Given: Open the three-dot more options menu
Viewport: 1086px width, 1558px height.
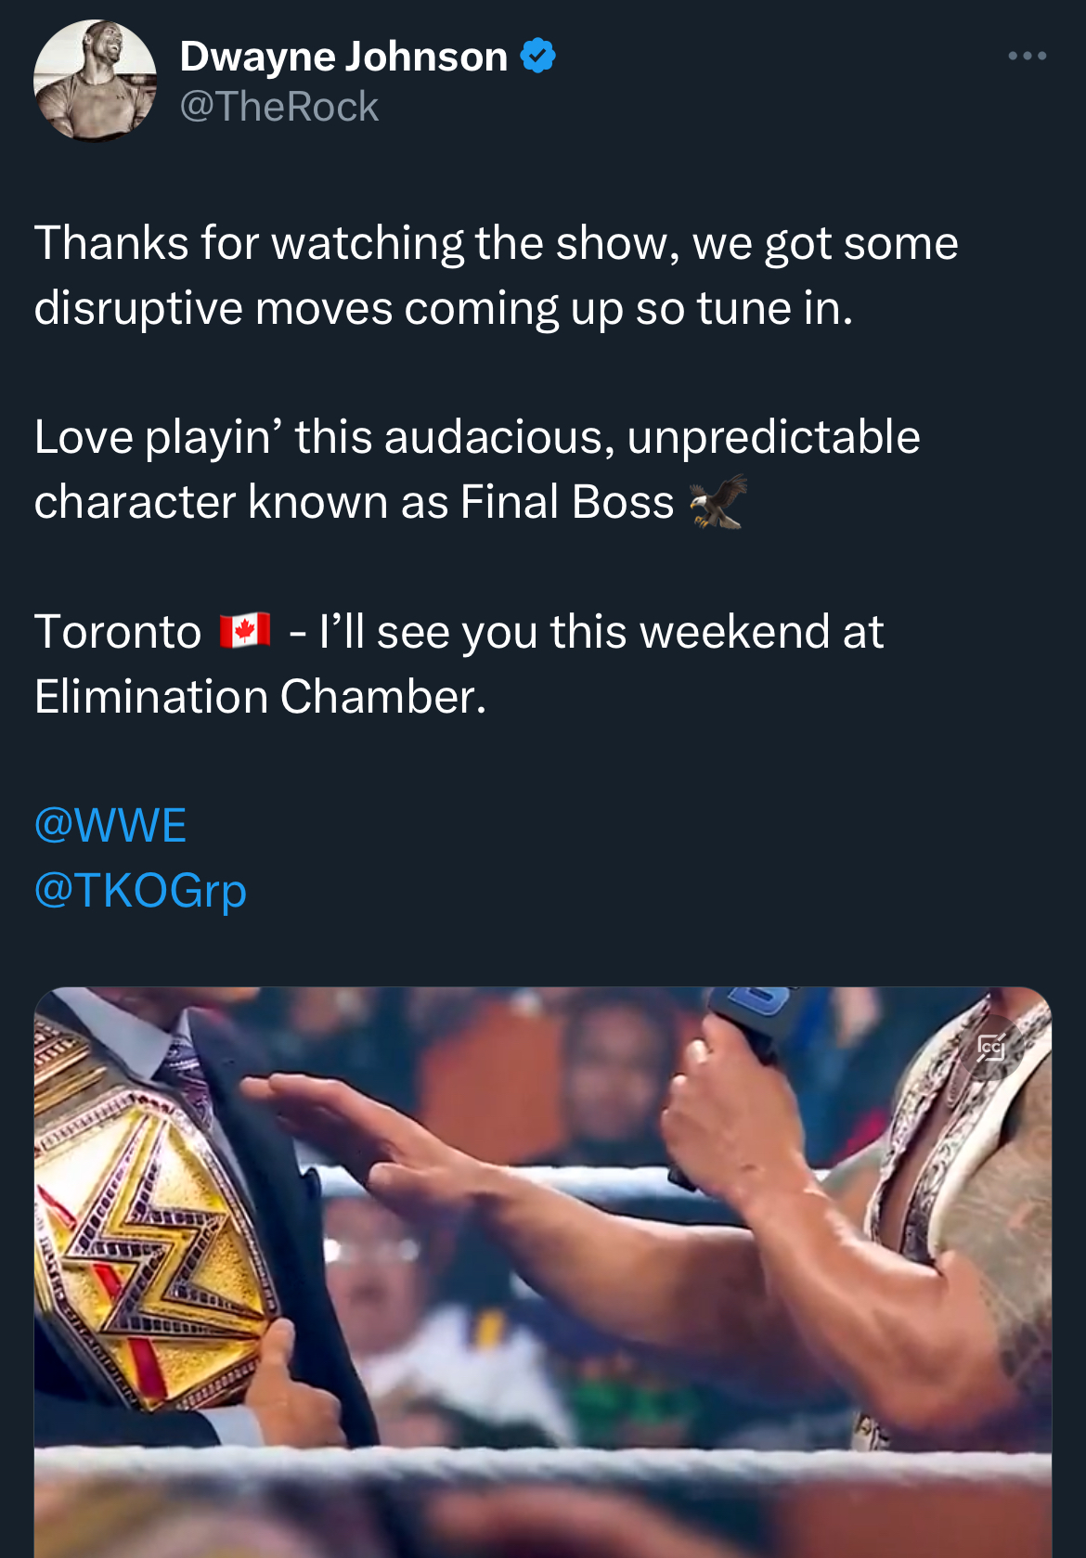Looking at the screenshot, I should pyautogui.click(x=1027, y=57).
